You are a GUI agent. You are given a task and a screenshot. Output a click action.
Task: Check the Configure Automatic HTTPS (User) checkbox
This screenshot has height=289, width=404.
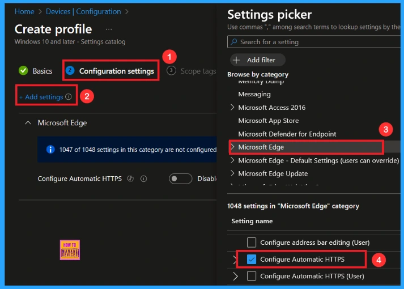[x=252, y=276]
